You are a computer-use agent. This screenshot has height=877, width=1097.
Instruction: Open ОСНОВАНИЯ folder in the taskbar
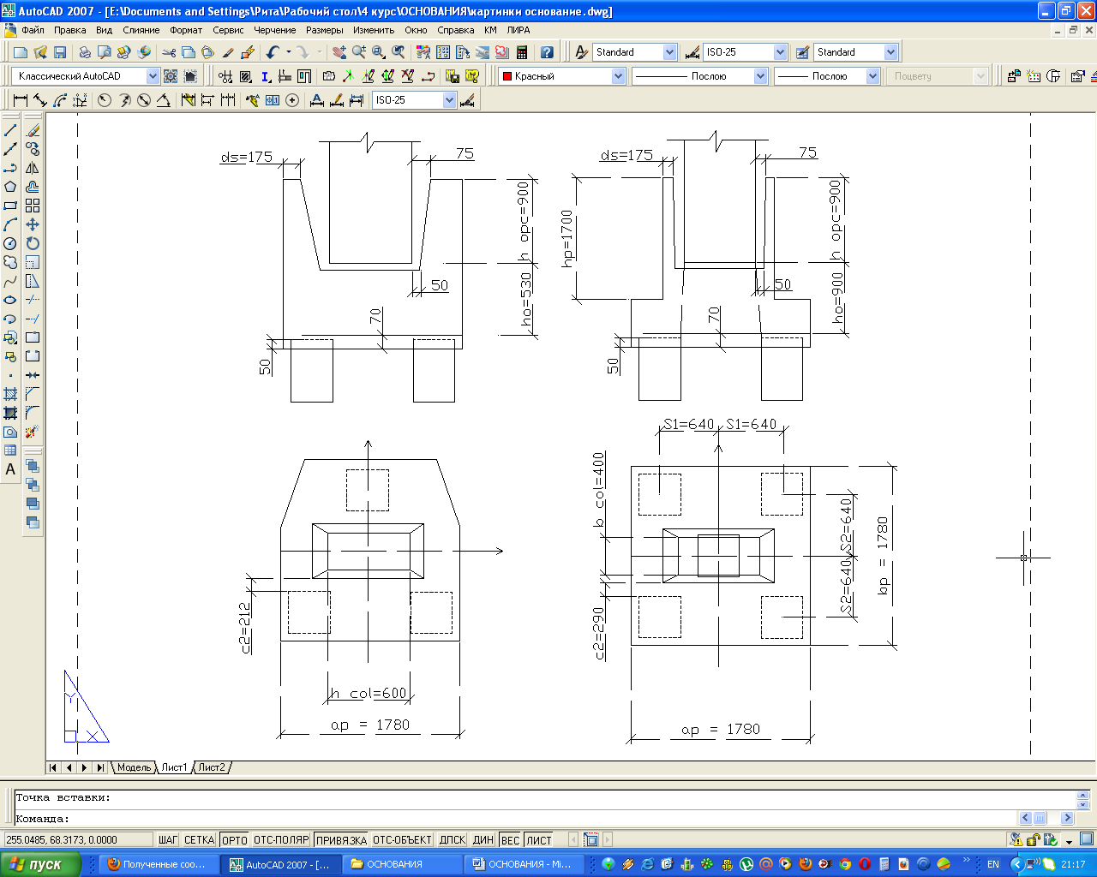(x=403, y=864)
